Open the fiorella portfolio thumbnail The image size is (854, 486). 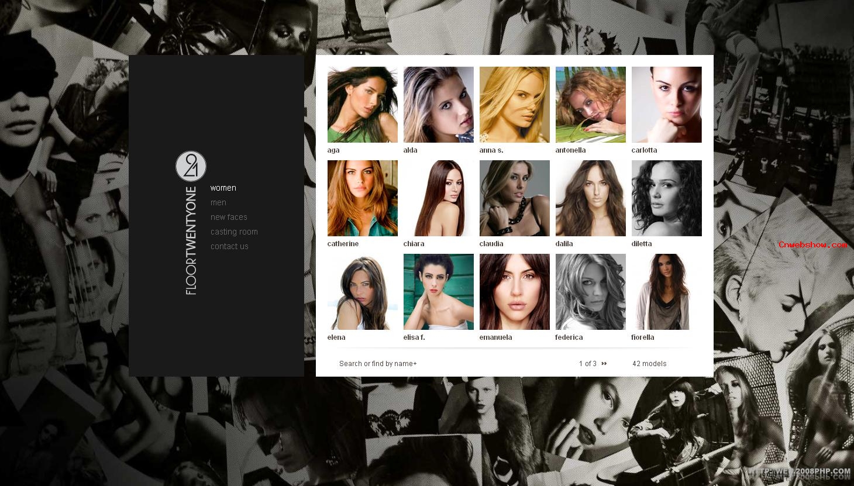click(x=666, y=292)
